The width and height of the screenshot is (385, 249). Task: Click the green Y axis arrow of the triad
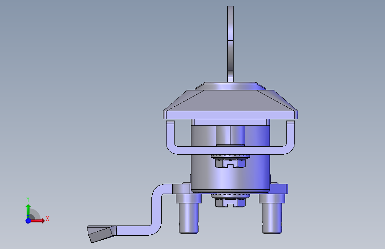(x=28, y=211)
